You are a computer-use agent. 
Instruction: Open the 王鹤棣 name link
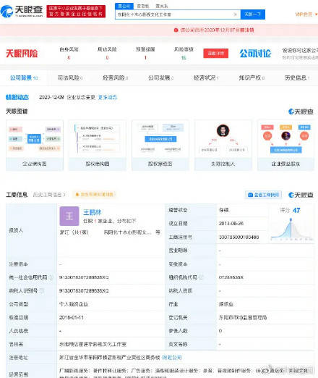coord(93,212)
